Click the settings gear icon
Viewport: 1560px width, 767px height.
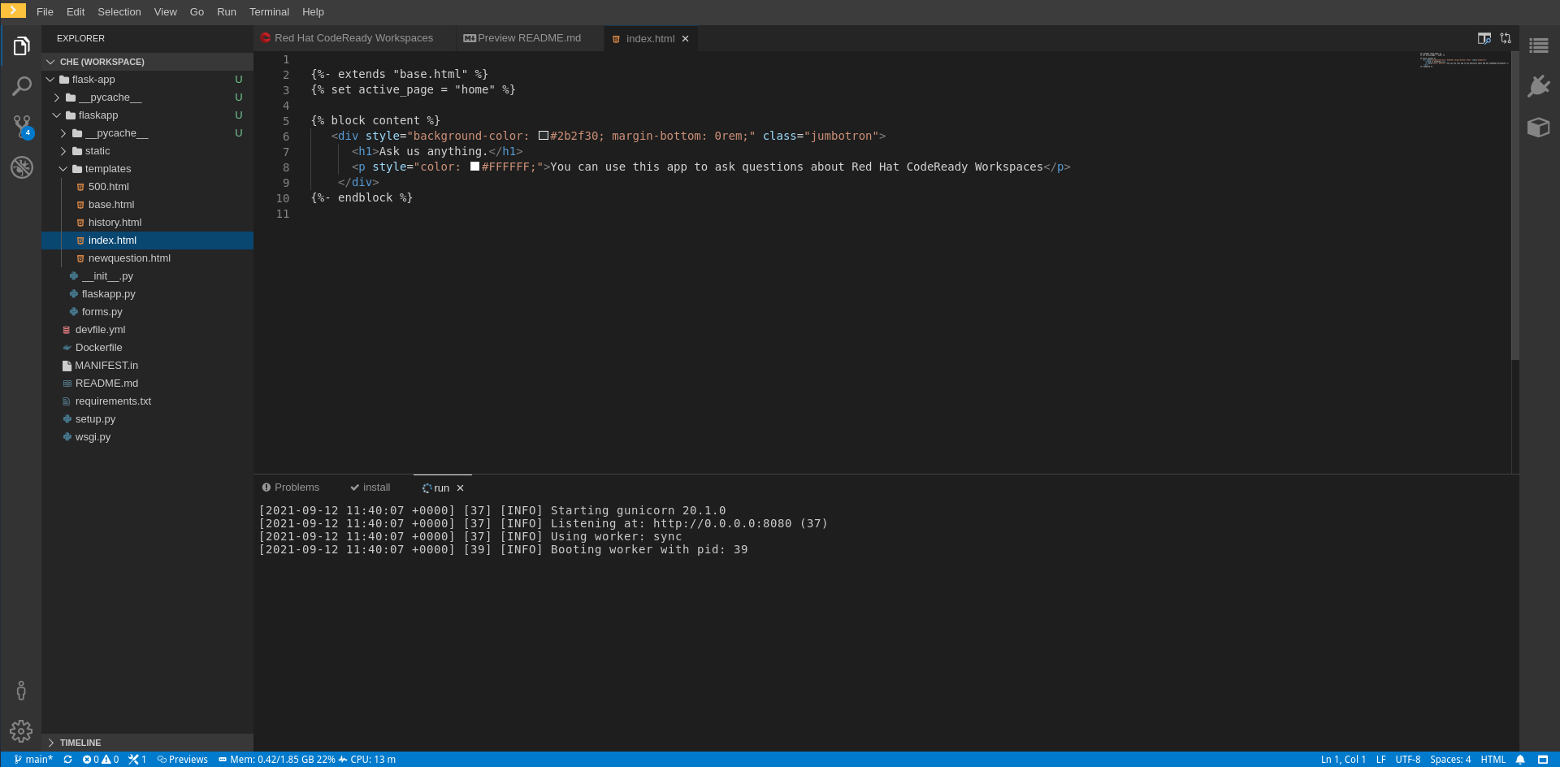[21, 731]
